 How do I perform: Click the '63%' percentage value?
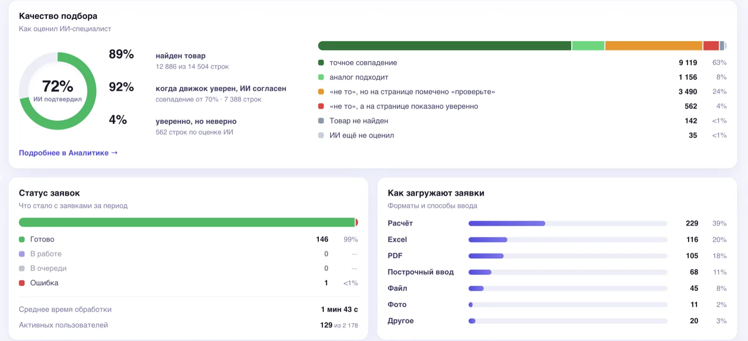(719, 63)
